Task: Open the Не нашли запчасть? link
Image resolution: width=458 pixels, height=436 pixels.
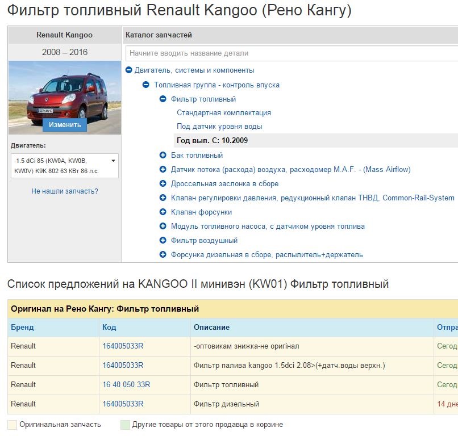Action: (65, 191)
